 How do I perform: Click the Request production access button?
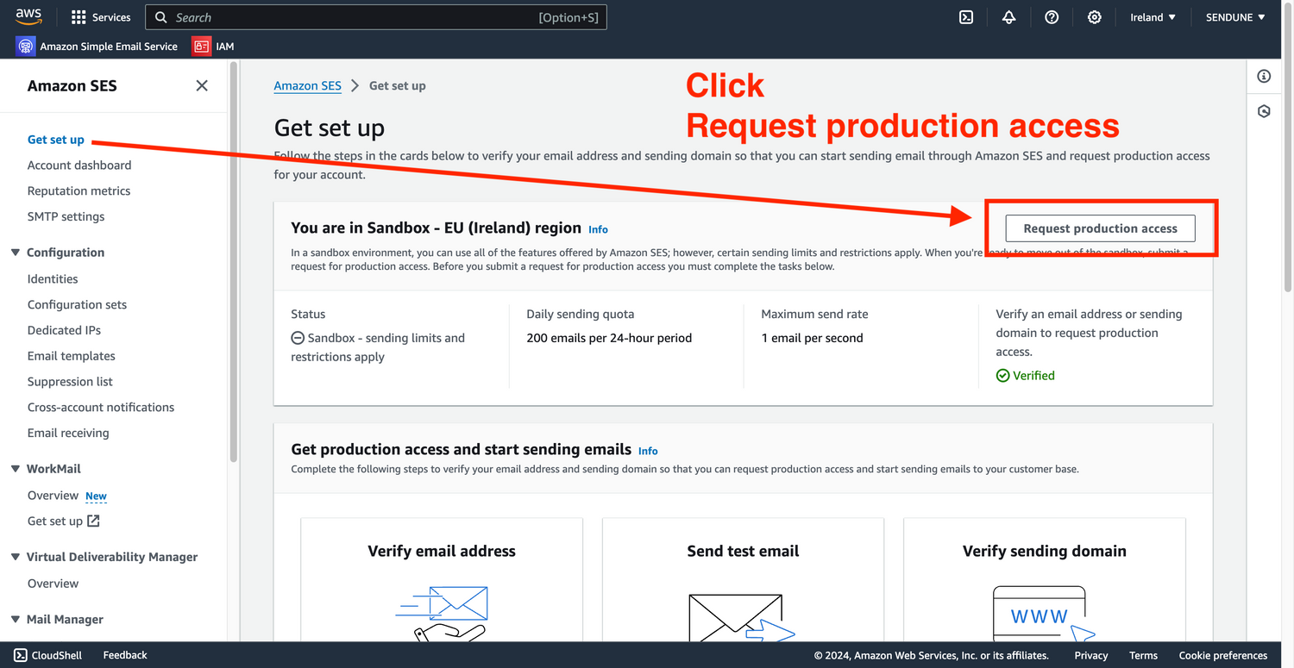pos(1100,228)
